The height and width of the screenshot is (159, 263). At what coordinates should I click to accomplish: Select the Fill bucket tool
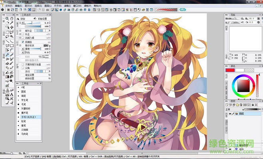(7, 73)
